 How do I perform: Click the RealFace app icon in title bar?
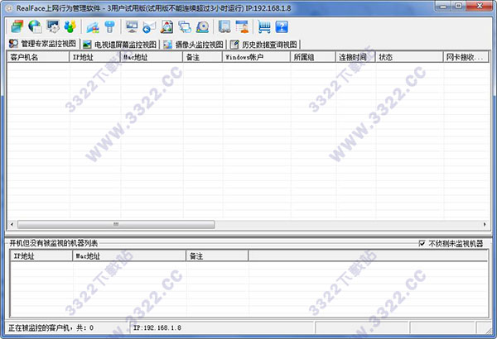[x=9, y=8]
